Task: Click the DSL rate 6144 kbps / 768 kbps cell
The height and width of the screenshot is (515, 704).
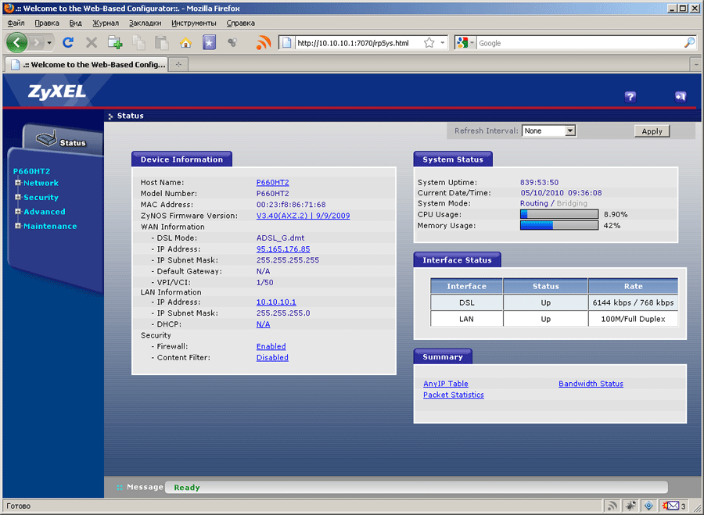Action: coord(633,302)
